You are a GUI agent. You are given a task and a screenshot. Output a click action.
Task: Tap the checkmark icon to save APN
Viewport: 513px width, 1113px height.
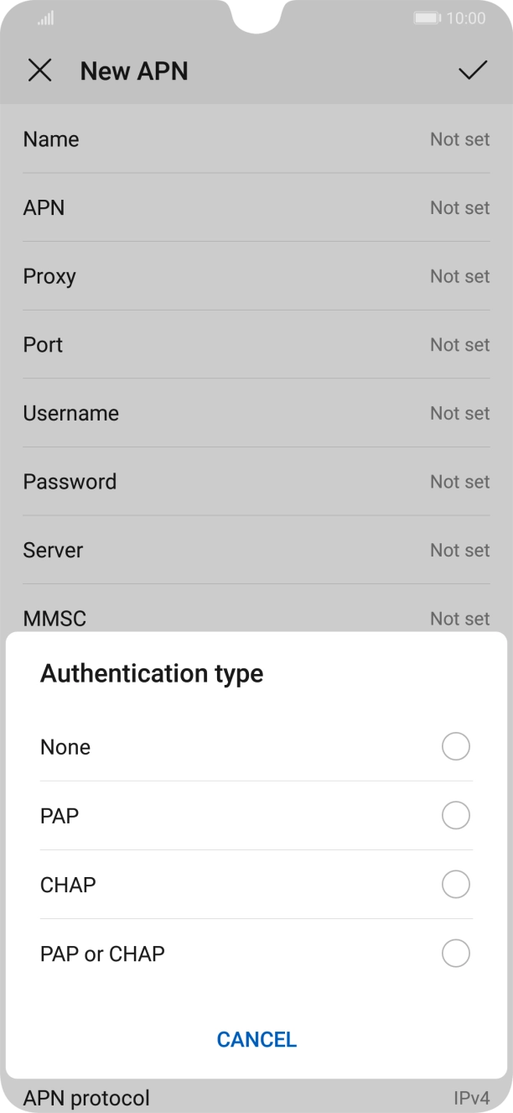(473, 71)
